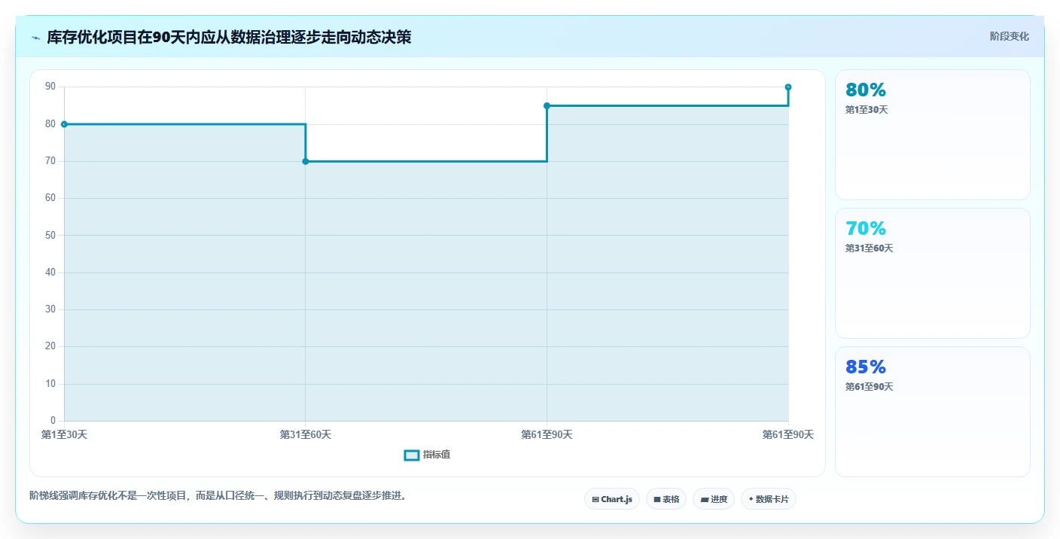Click the 85% card value

pos(866,367)
